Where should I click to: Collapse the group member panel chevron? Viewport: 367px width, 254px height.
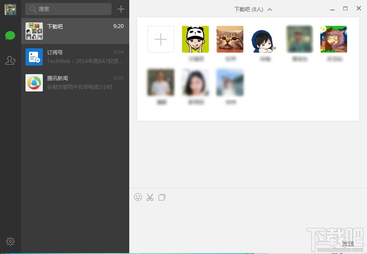[270, 9]
